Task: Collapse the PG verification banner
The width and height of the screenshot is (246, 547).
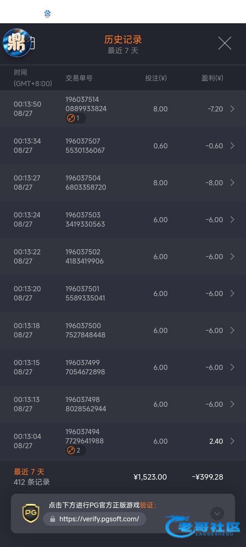Action: point(217,513)
